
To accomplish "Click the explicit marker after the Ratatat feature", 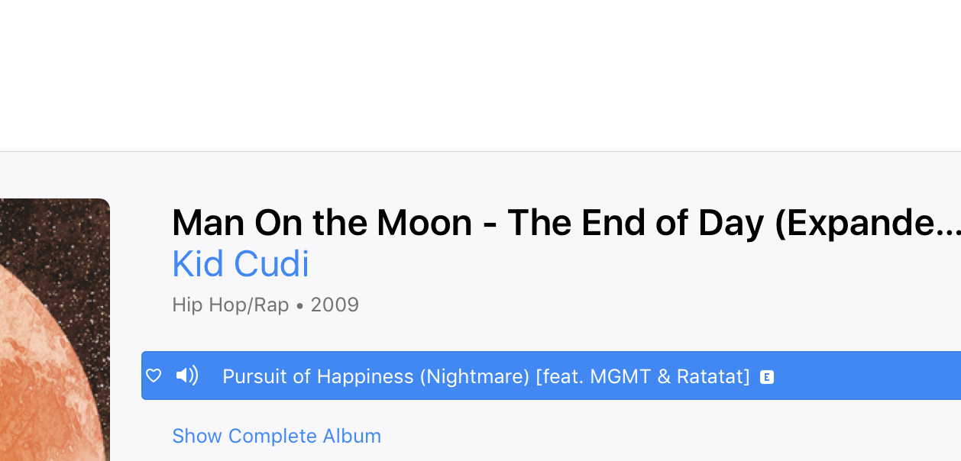I will click(766, 376).
